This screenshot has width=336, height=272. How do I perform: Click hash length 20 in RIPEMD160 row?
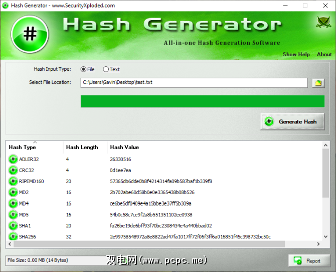[x=69, y=181]
